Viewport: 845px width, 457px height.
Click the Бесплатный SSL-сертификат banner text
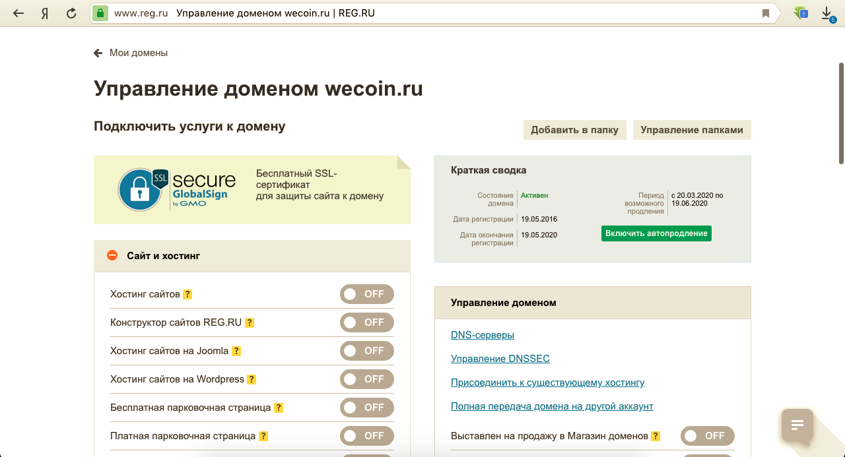coord(320,185)
